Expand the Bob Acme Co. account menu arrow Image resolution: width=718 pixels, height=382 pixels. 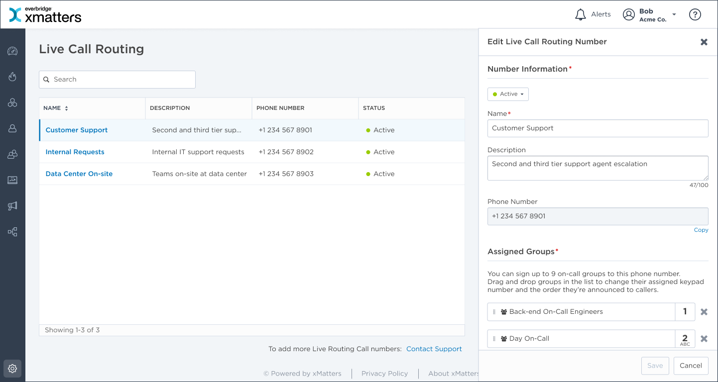coord(674,14)
